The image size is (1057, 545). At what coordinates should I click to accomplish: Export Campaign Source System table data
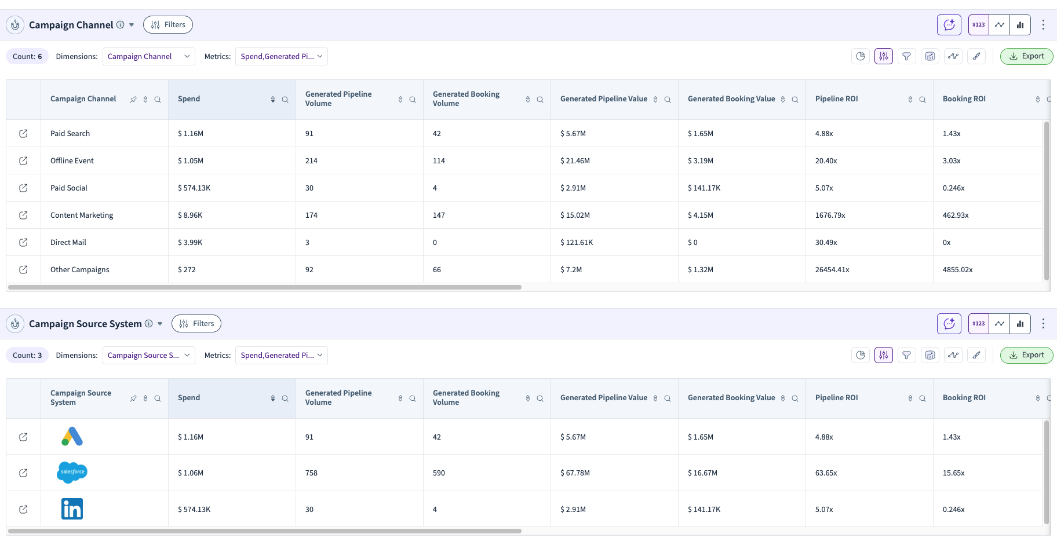pyautogui.click(x=1026, y=355)
